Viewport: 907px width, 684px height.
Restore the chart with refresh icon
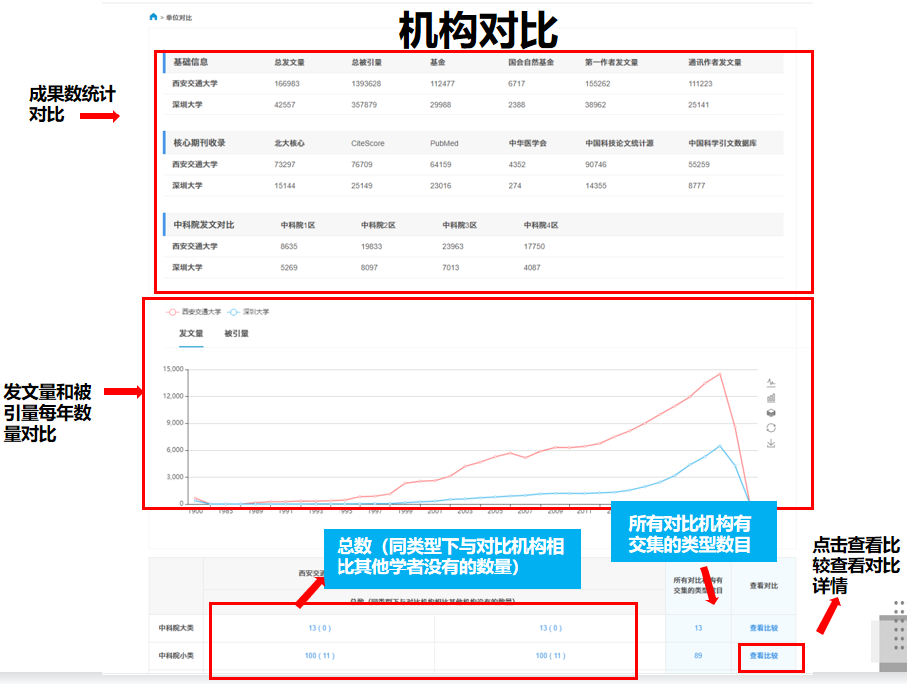coord(771,428)
